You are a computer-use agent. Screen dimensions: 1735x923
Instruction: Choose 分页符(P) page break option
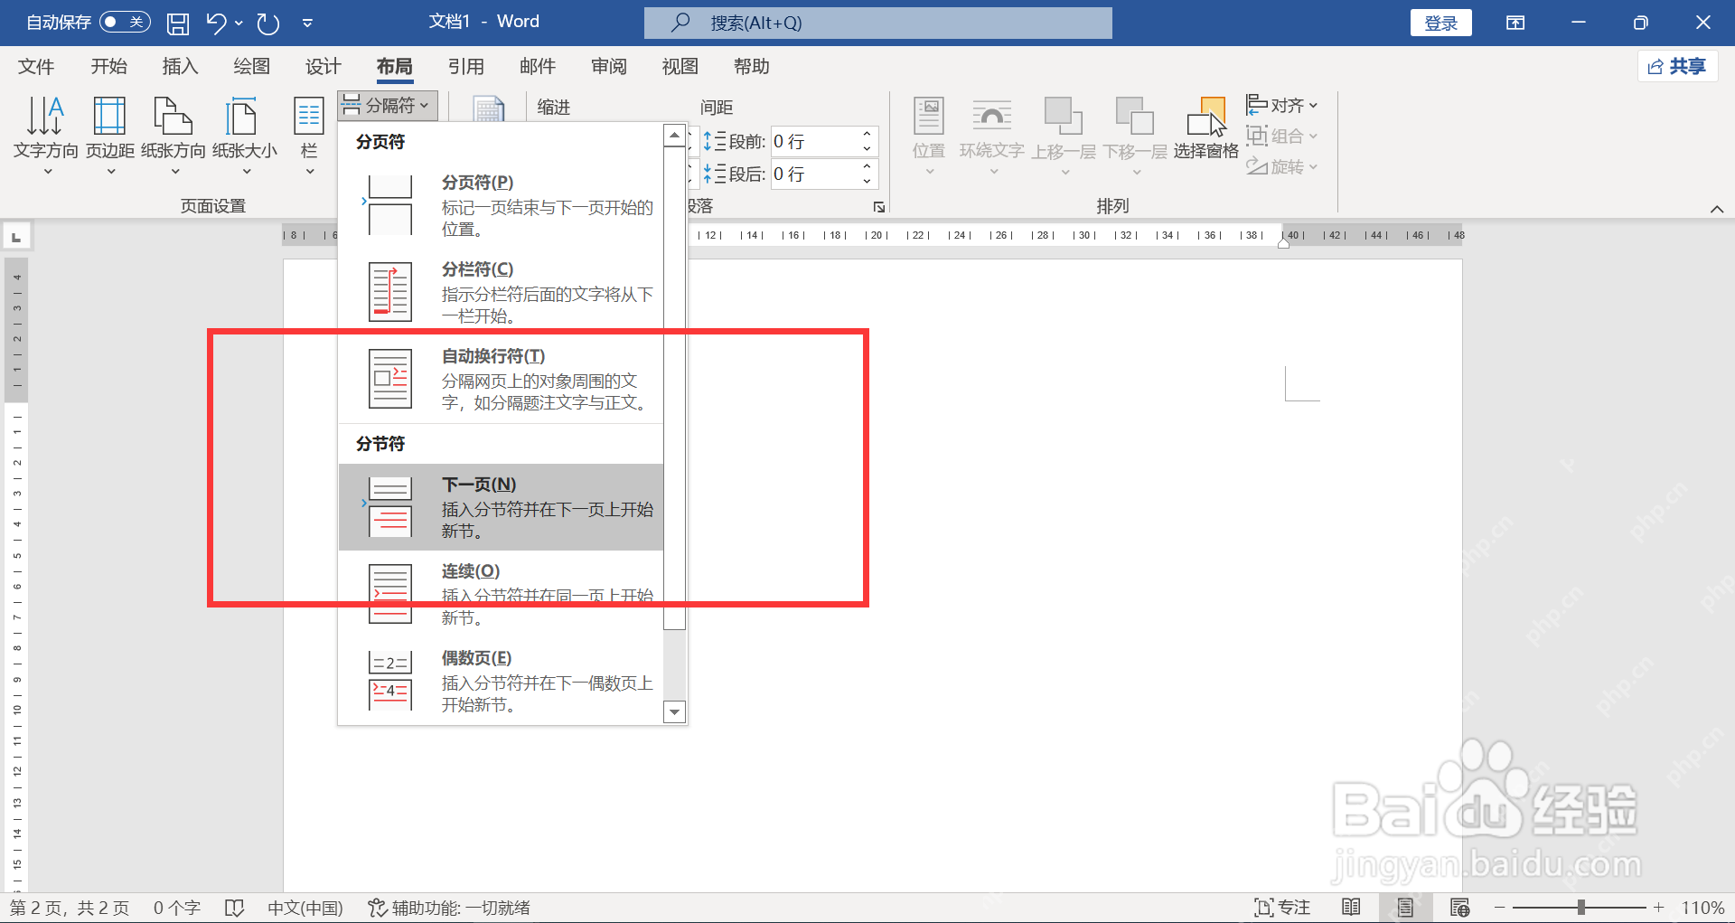[x=501, y=205]
